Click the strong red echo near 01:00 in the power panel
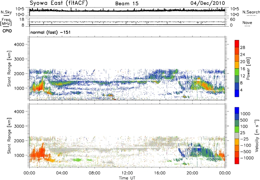This screenshot has height=180, width=260. click(39, 86)
